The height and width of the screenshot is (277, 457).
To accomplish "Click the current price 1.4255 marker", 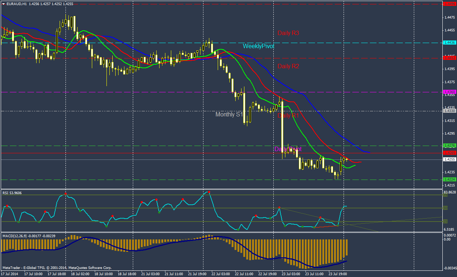I will click(x=449, y=159).
